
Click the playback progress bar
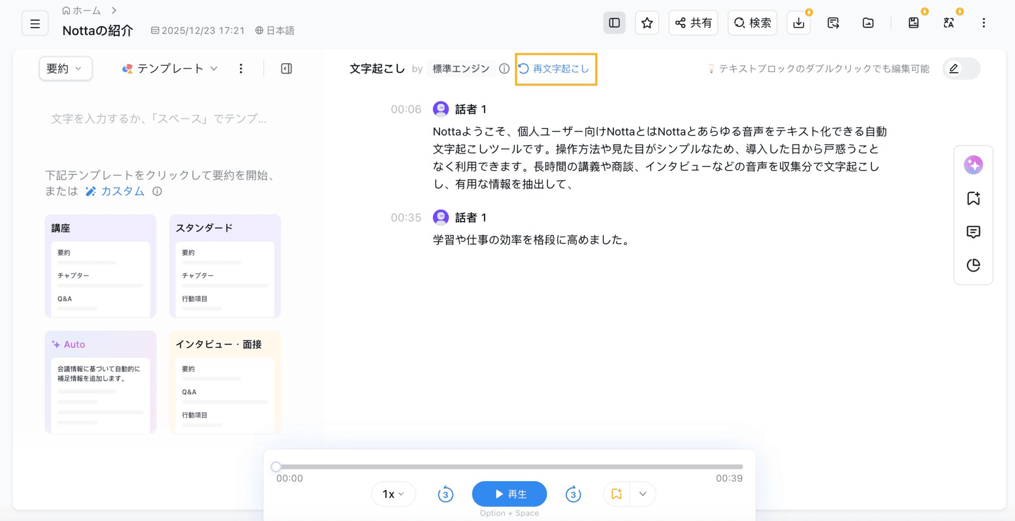tap(510, 467)
